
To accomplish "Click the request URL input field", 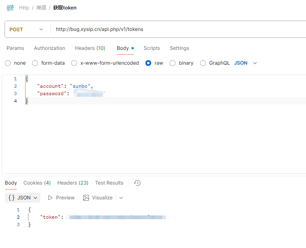I will pyautogui.click(x=177, y=29).
